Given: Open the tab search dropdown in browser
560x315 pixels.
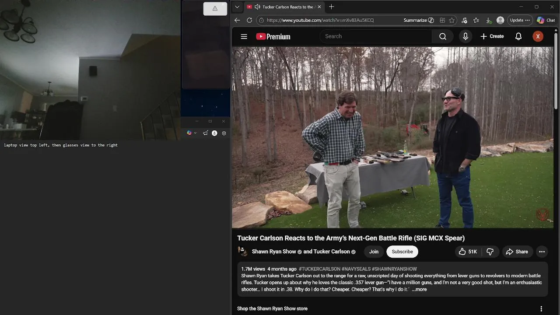Looking at the screenshot, I should pyautogui.click(x=237, y=7).
